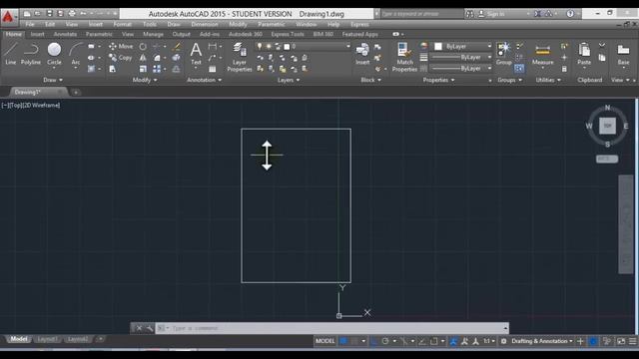Click the object color swatch in Properties panel
The height and width of the screenshot is (359, 639).
coord(438,47)
